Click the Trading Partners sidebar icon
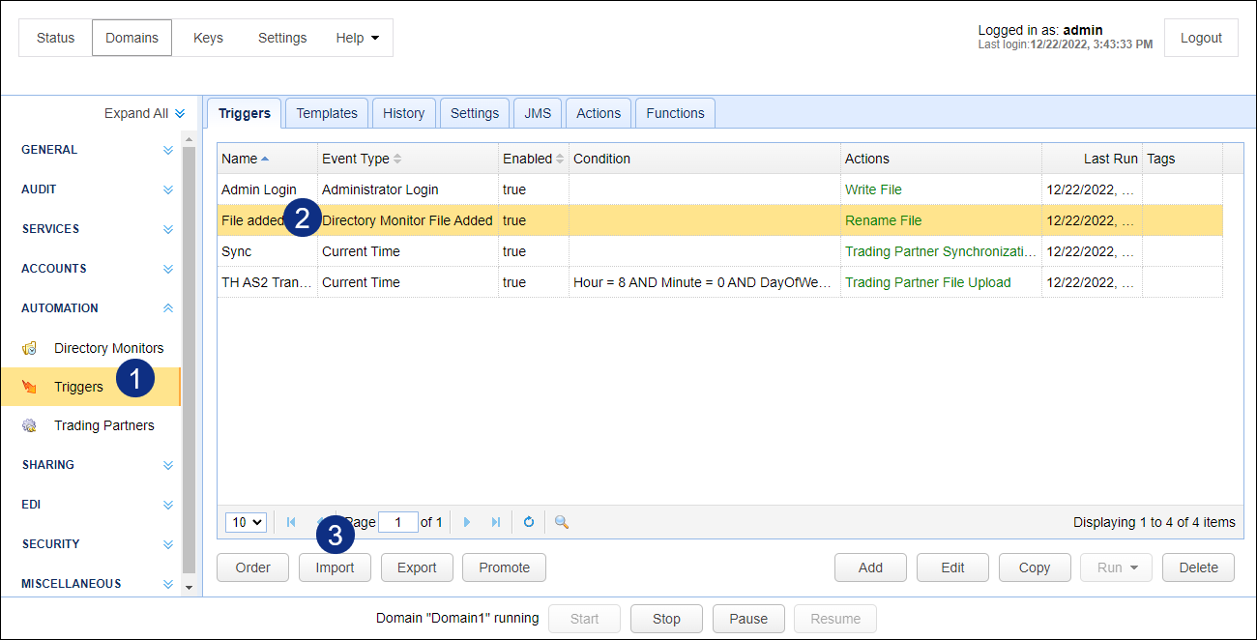 (x=30, y=425)
